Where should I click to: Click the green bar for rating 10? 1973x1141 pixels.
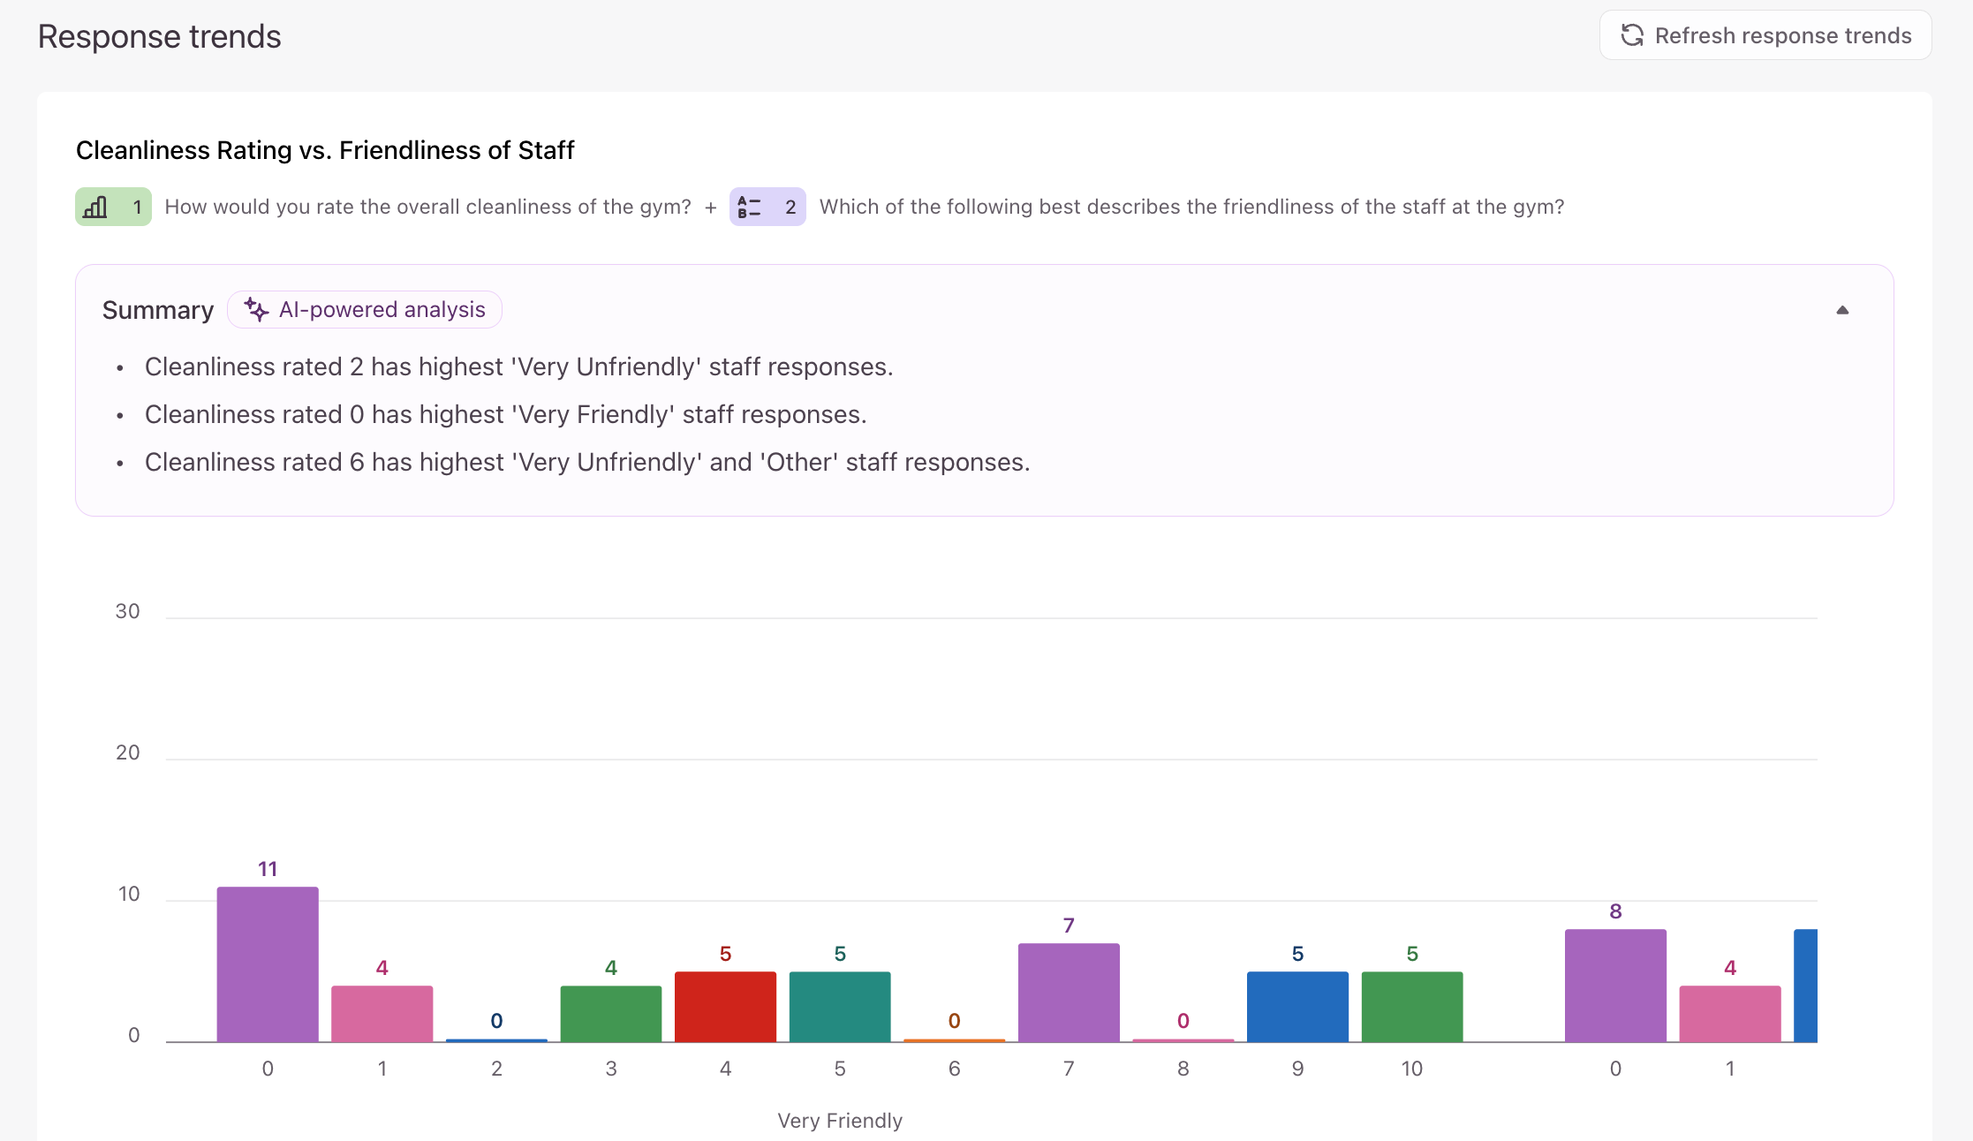click(1412, 1007)
